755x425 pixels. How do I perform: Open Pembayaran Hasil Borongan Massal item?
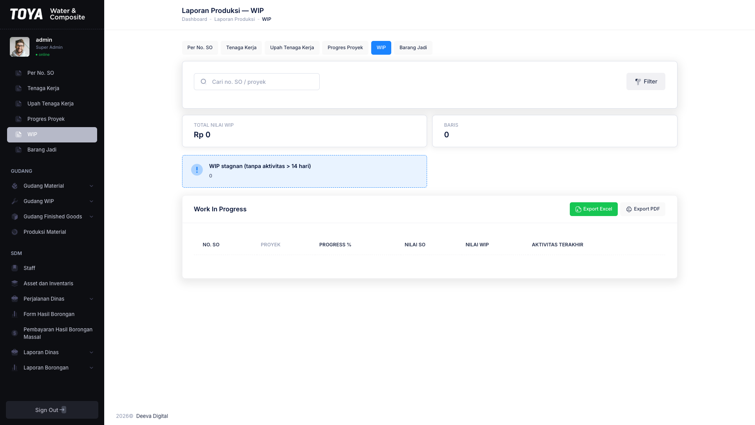tap(52, 333)
